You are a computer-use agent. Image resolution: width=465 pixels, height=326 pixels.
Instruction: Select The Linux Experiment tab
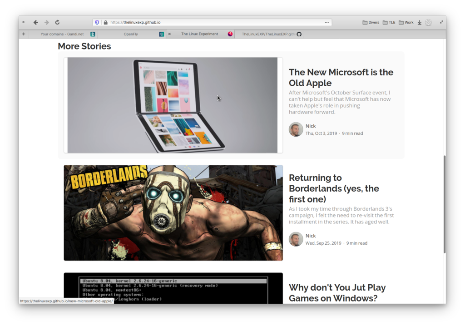point(200,34)
